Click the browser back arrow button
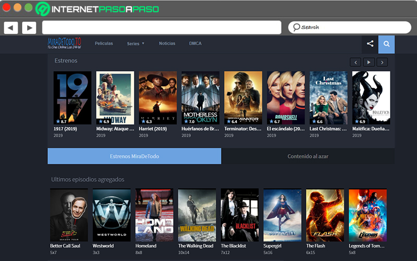 pyautogui.click(x=11, y=28)
